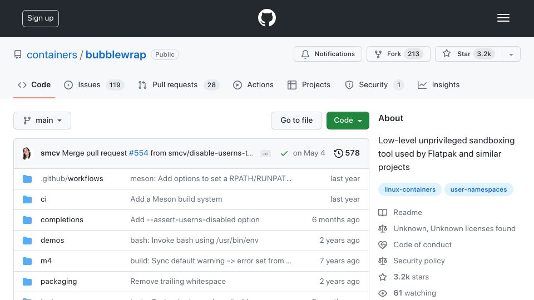Screen dimensions: 534x300
Task: Click the demos folder icon
Action: tap(27, 241)
